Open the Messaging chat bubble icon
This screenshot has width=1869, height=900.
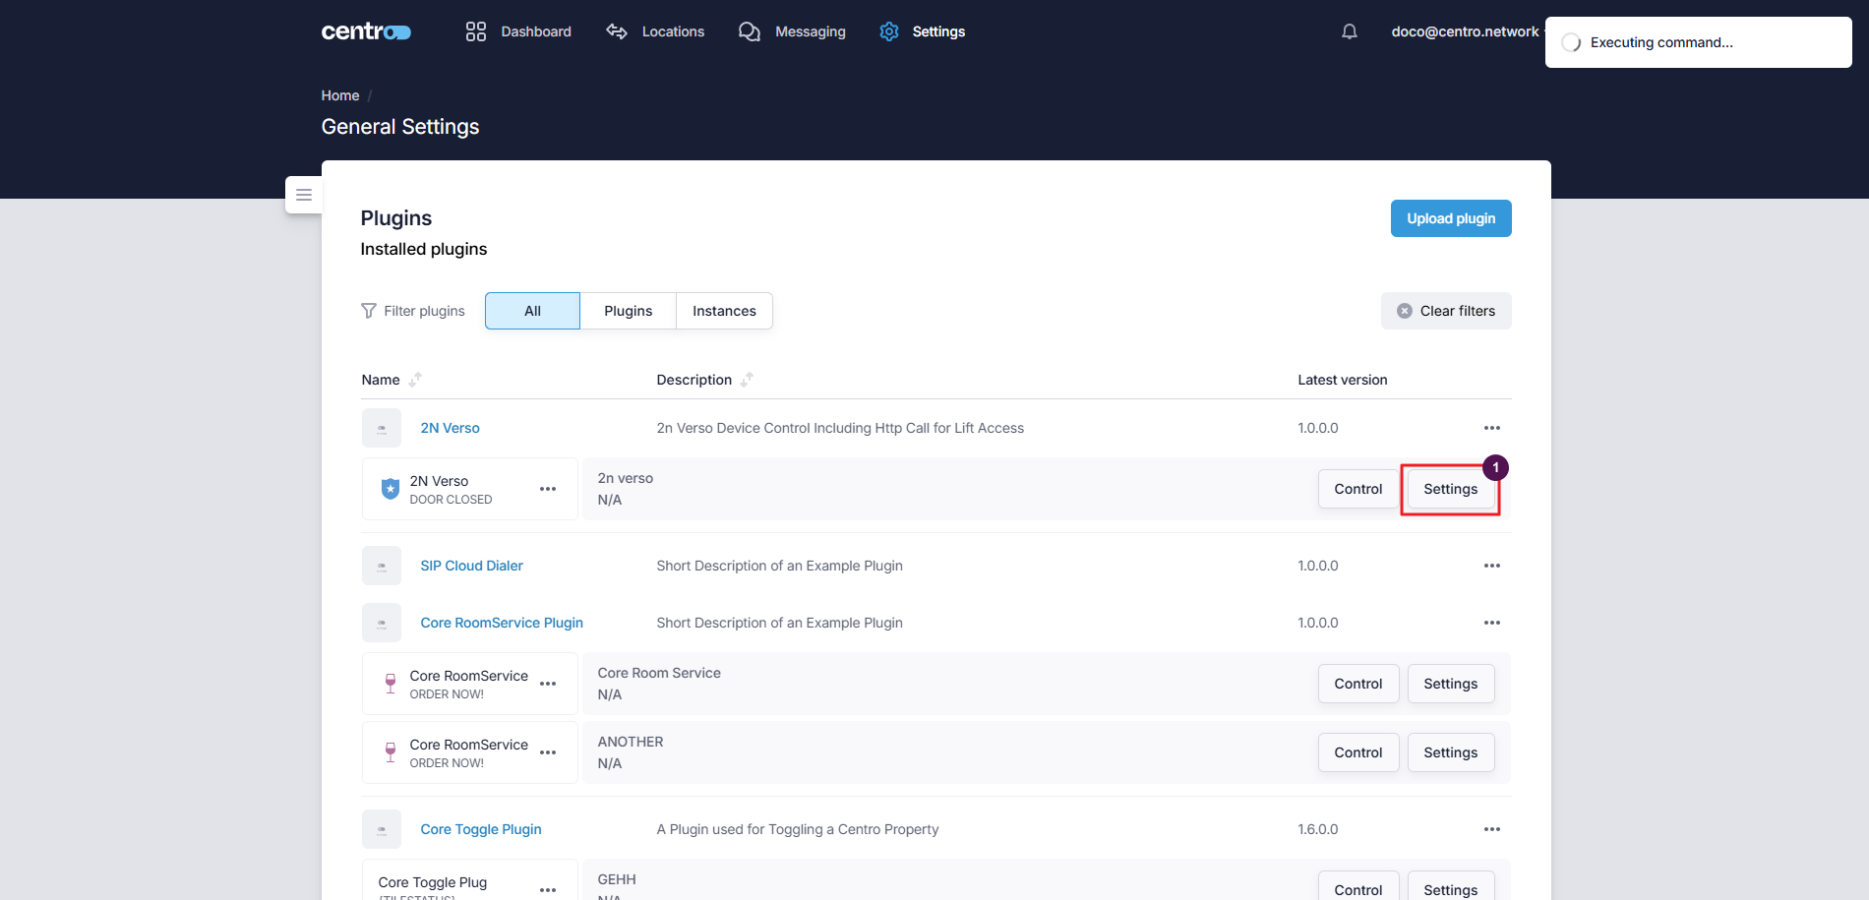pyautogui.click(x=750, y=31)
